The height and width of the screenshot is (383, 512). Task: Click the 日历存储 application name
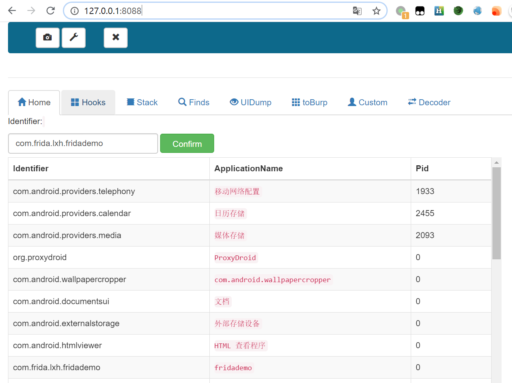point(229,214)
